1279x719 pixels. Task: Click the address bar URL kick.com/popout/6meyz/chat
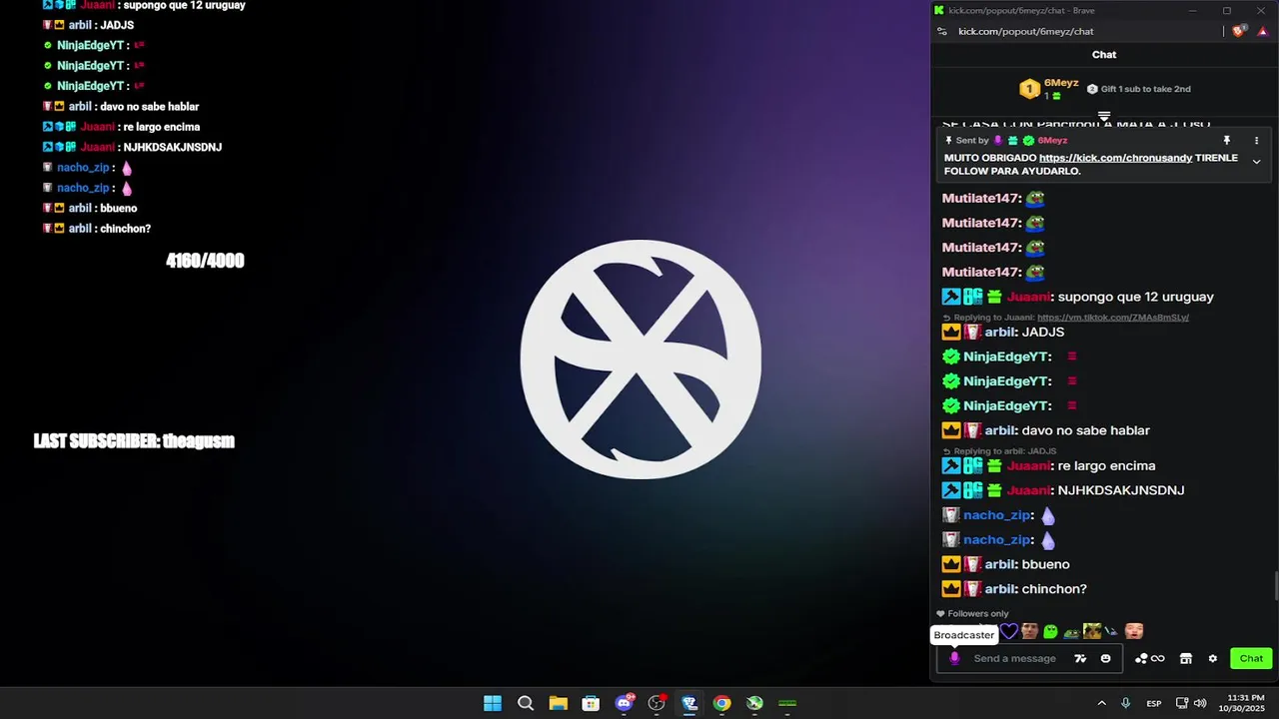pyautogui.click(x=1025, y=31)
